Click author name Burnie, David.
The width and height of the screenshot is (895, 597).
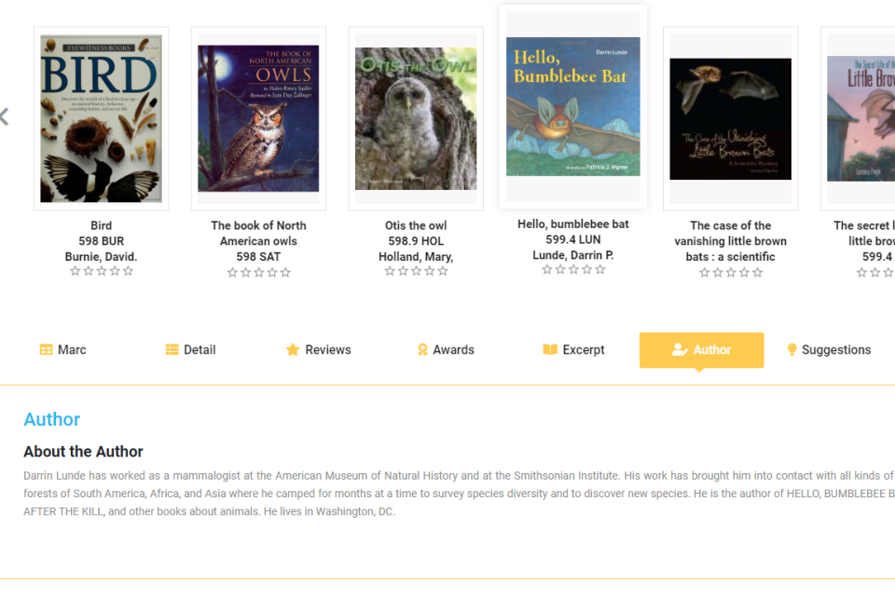[101, 256]
